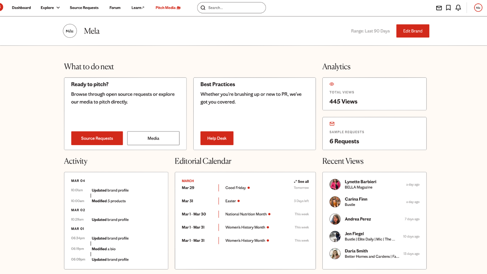Screen dimensions: 487x274
Task: Click the profile avatar in top right corner
Action: tap(478, 8)
